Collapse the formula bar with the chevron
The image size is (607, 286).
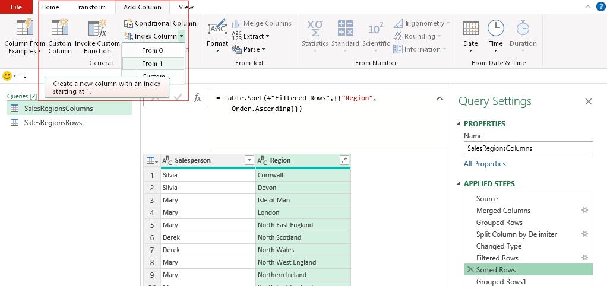coord(440,98)
